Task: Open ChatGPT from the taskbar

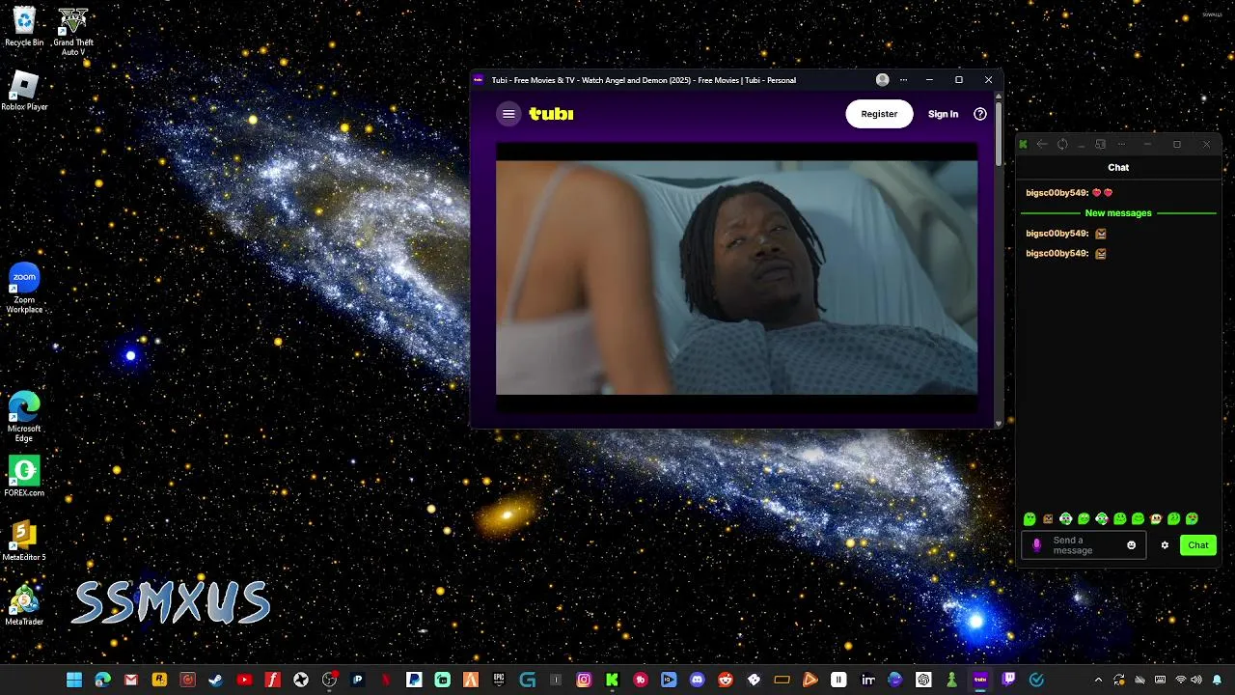Action: pos(923,680)
